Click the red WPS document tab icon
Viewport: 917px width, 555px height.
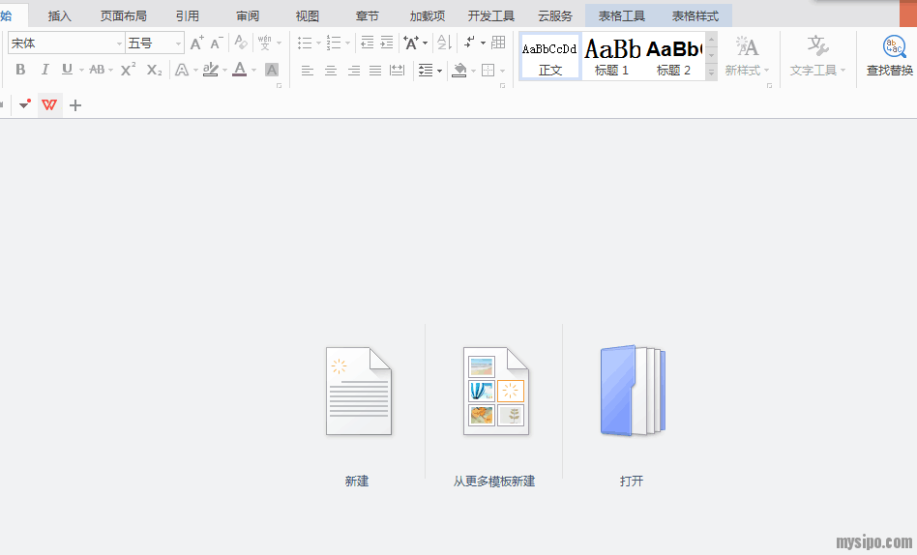pos(49,105)
